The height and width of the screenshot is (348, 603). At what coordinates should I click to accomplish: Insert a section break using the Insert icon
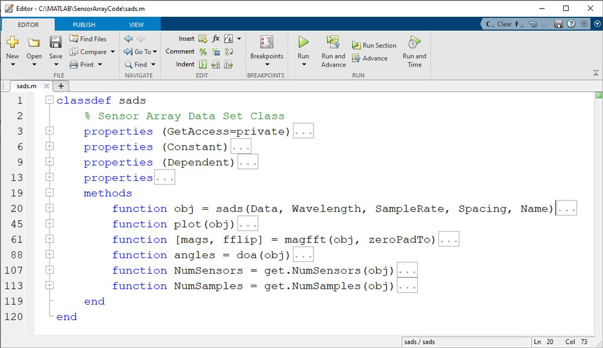(203, 38)
